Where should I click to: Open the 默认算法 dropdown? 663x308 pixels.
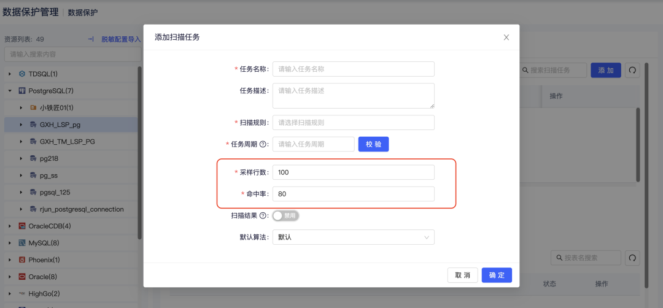[354, 237]
